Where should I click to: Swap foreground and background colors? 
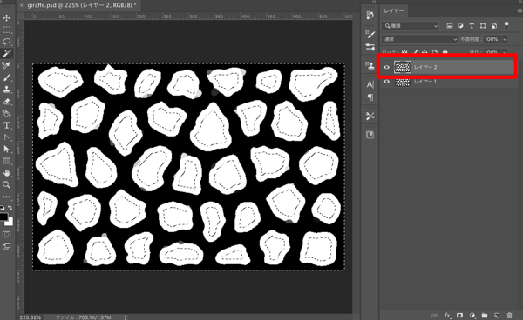pos(10,208)
